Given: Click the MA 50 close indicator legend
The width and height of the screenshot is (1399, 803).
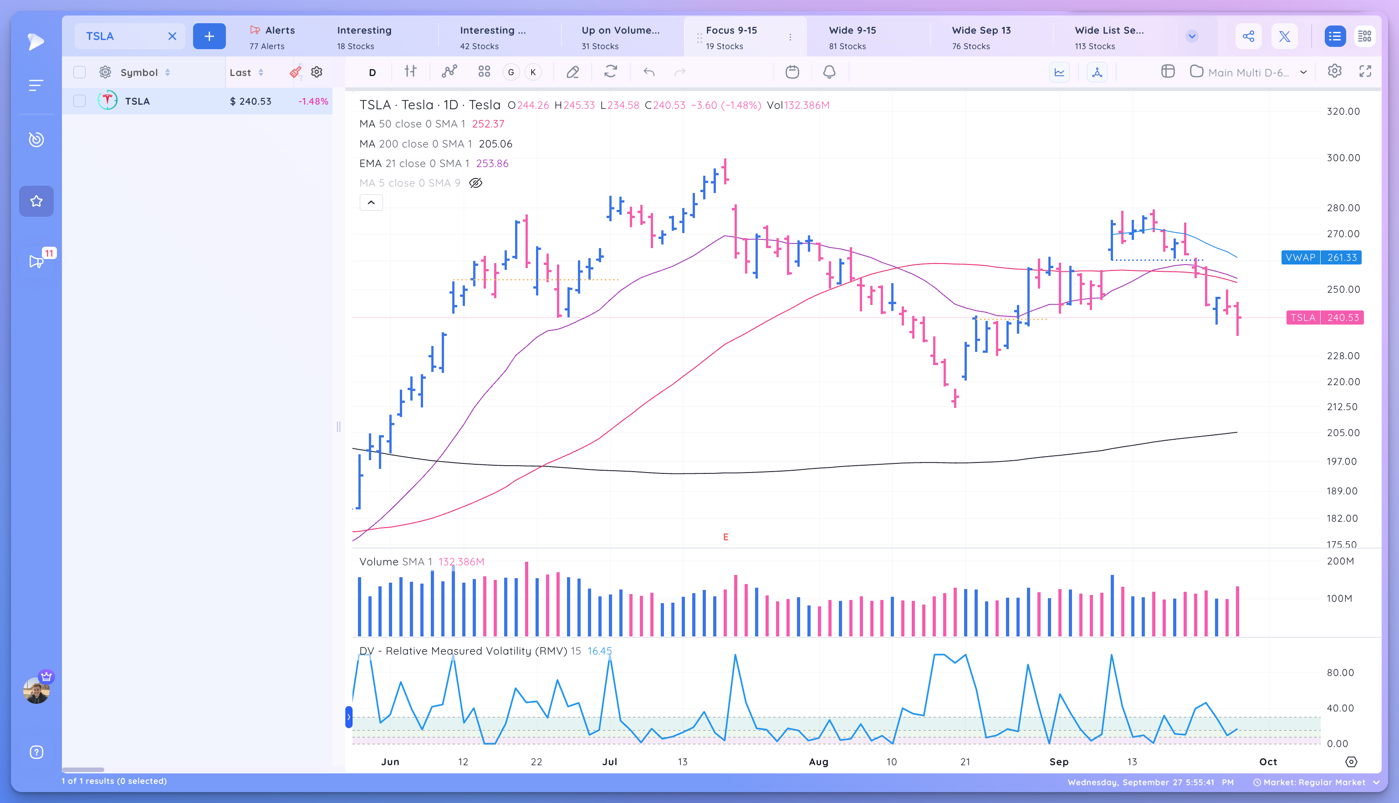Looking at the screenshot, I should click(432, 124).
